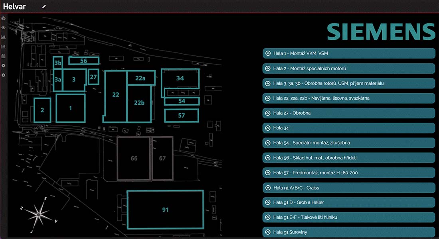Open the bar chart icon directly below the eye
The image size is (439, 239).
[x=4, y=37]
